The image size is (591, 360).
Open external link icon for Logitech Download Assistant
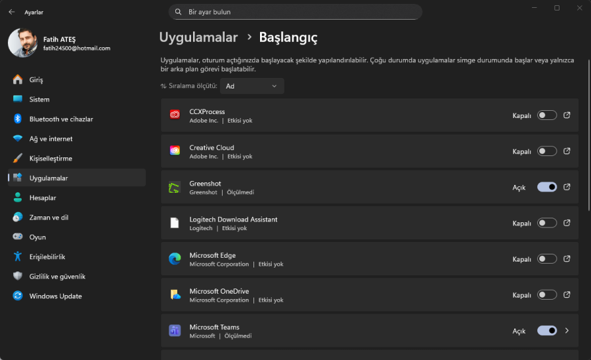pyautogui.click(x=567, y=223)
